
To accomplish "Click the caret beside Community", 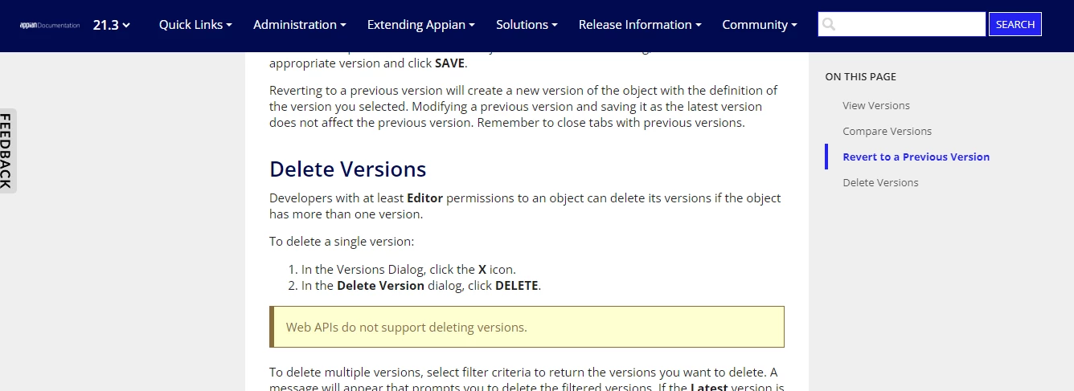I will (x=794, y=26).
